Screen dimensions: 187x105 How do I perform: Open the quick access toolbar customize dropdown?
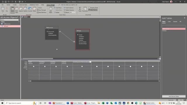click(25, 2)
